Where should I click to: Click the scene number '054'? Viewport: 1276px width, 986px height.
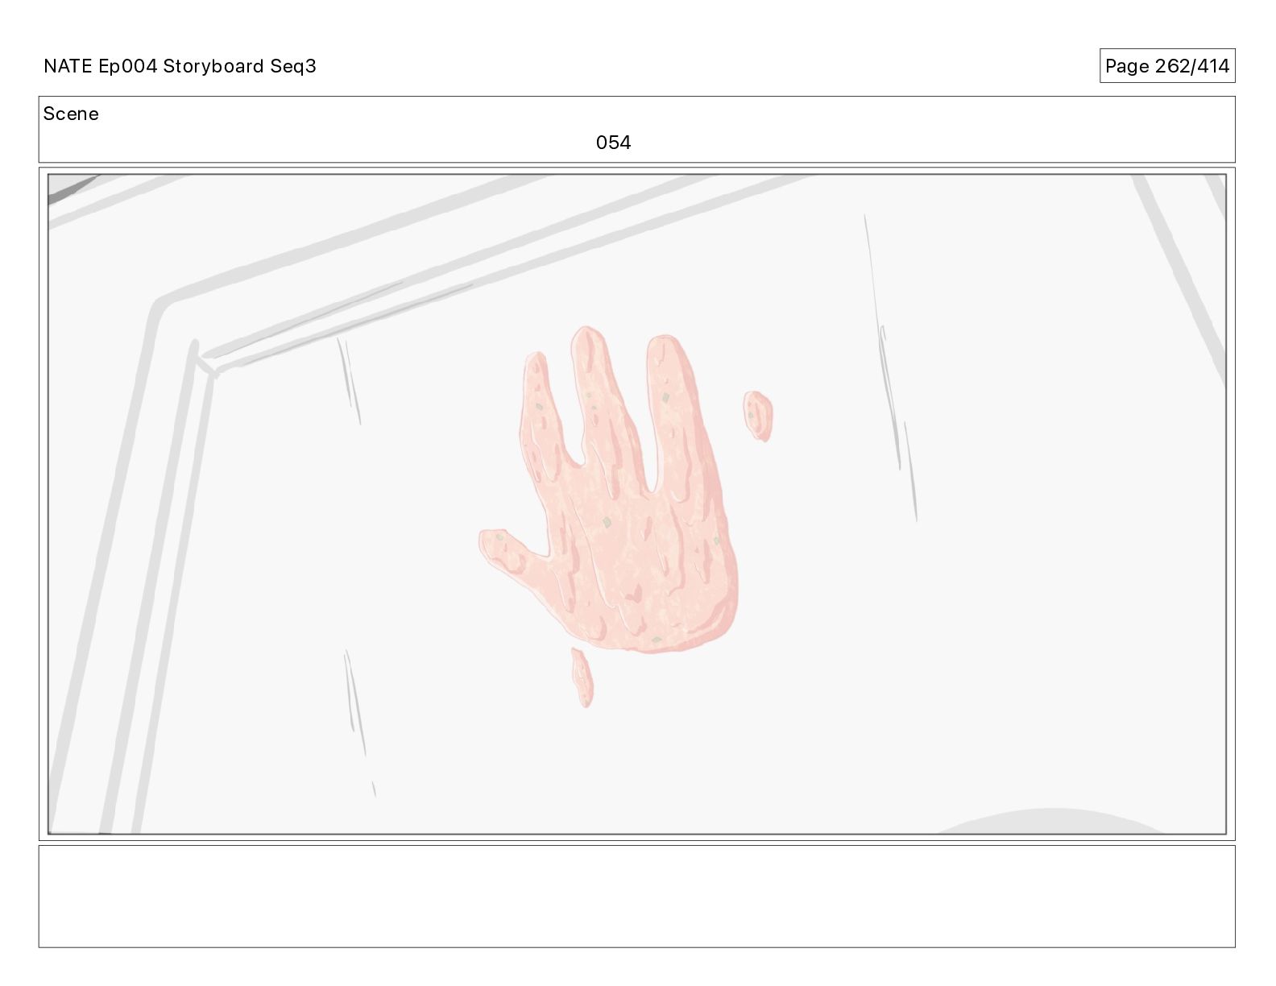click(x=613, y=143)
